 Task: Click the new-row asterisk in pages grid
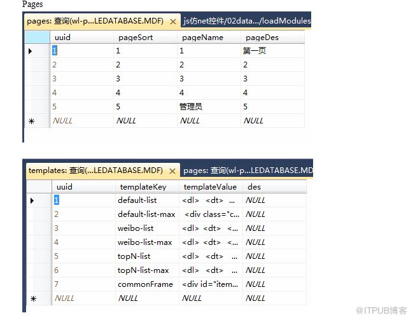(31, 121)
